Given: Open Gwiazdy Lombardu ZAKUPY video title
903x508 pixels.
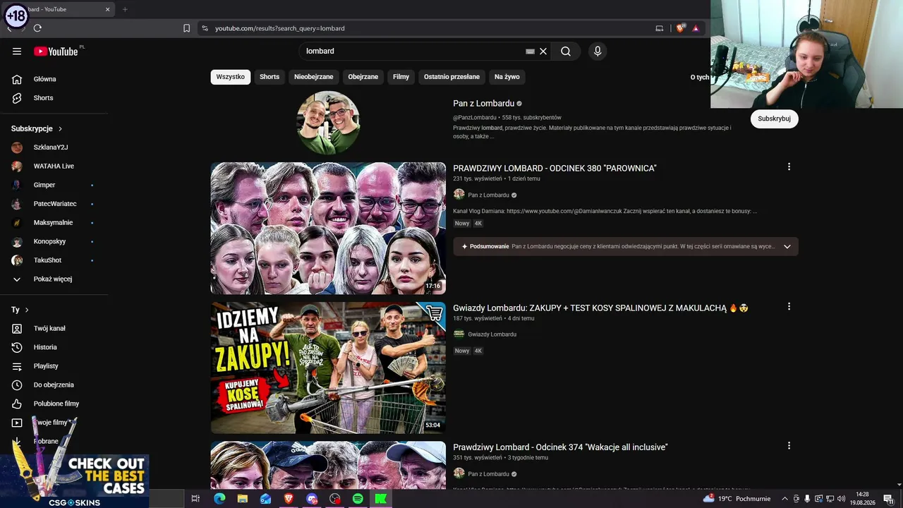Looking at the screenshot, I should click(x=600, y=308).
